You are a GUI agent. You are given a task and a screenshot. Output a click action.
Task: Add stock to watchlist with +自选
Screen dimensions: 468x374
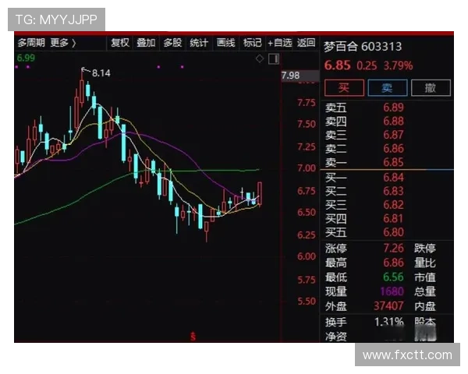(279, 43)
